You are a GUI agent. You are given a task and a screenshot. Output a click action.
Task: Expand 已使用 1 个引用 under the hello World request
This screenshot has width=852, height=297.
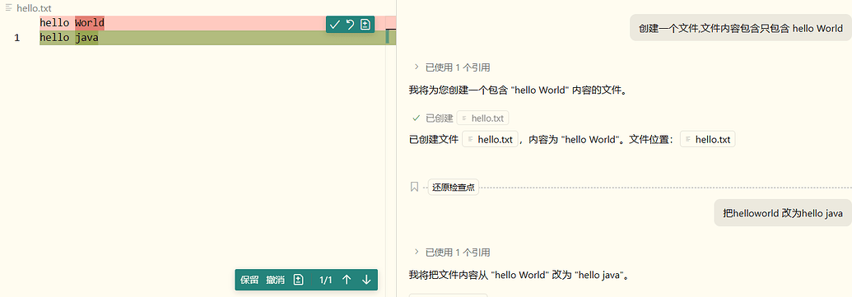[452, 67]
